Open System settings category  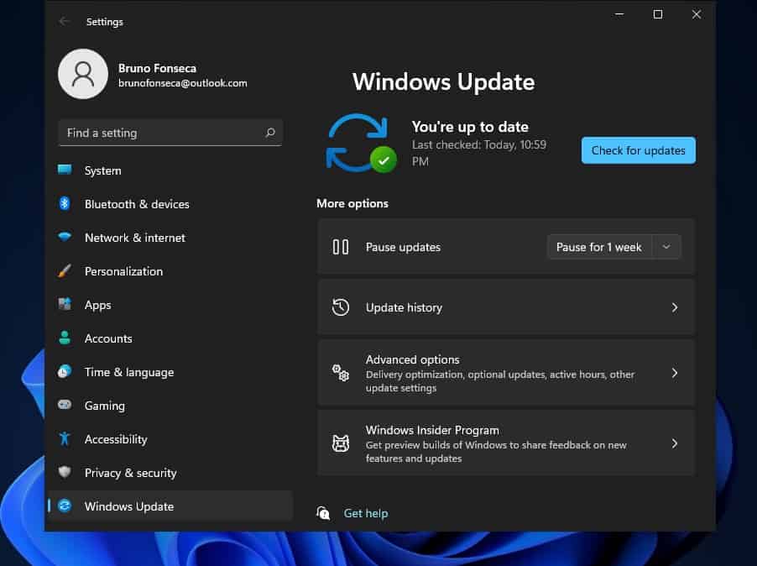170,170
